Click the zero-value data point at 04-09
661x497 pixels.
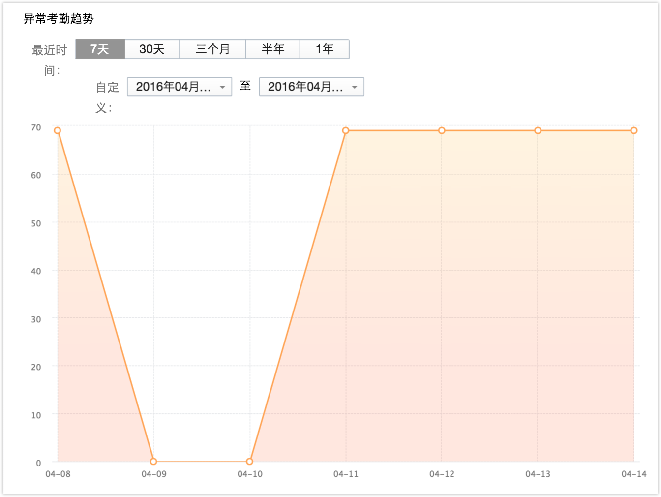click(153, 461)
